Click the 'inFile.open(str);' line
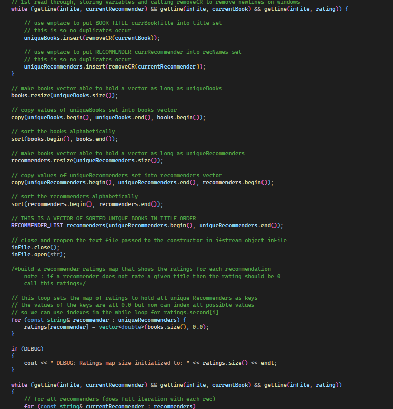 [39, 254]
